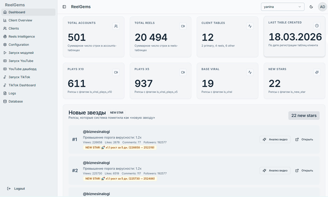Click the New Stars sparkle icon
The height and width of the screenshot is (197, 328).
click(x=317, y=72)
